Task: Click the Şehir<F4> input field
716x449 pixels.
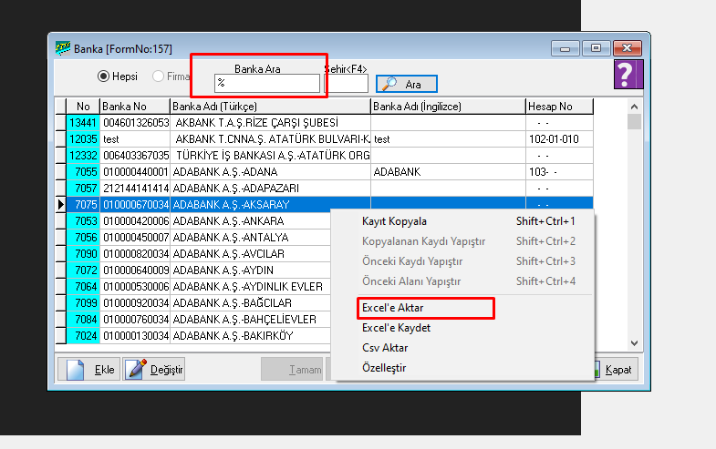Action: click(x=346, y=84)
